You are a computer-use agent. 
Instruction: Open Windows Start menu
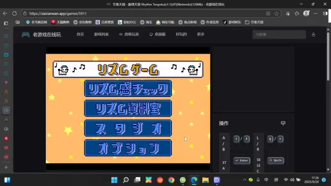(114, 180)
